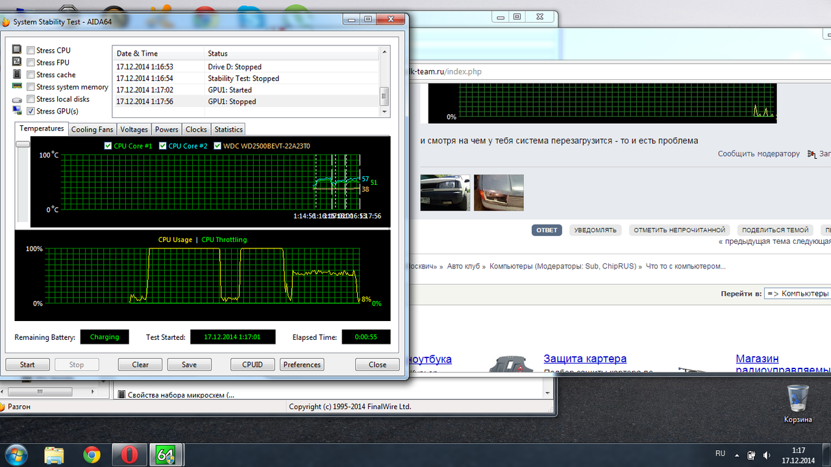Click the log list scroll down arrow
831x467 pixels.
click(x=384, y=112)
